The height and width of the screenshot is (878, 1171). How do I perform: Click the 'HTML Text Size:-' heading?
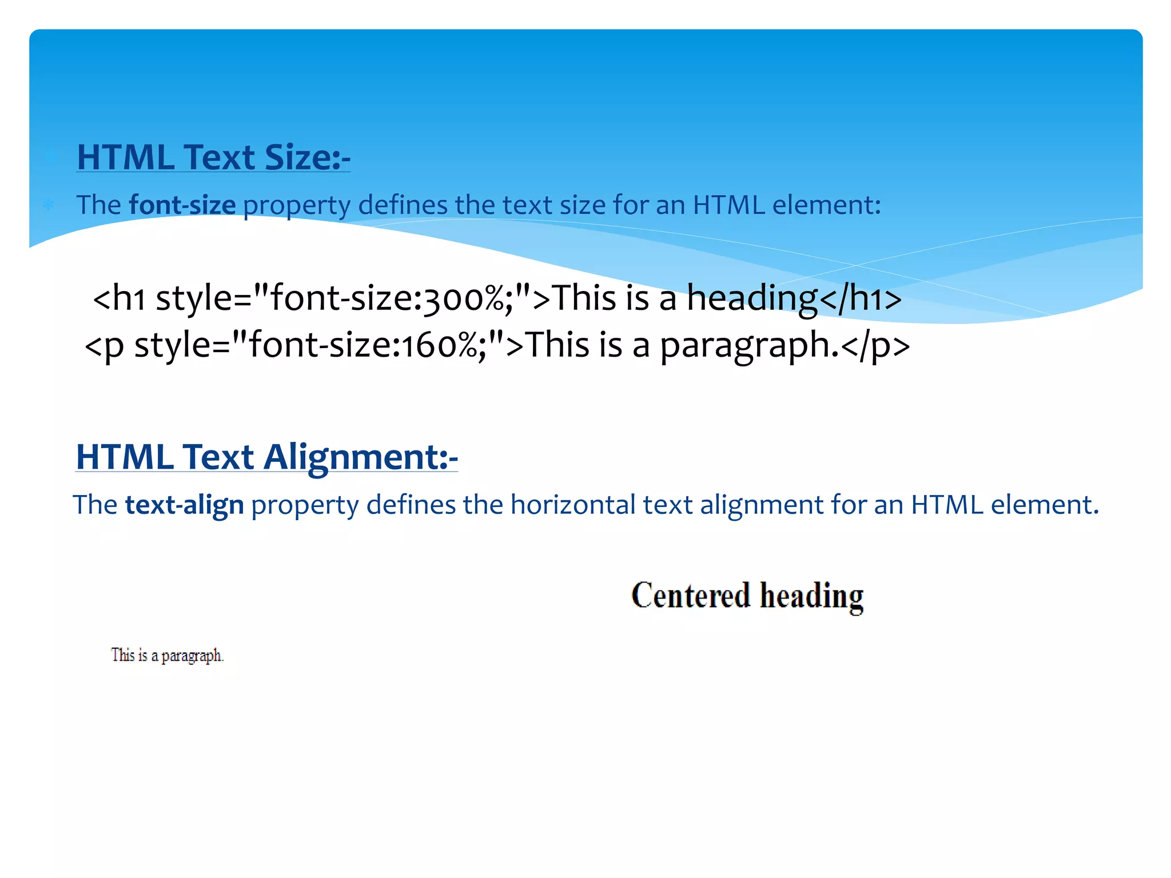coord(213,157)
